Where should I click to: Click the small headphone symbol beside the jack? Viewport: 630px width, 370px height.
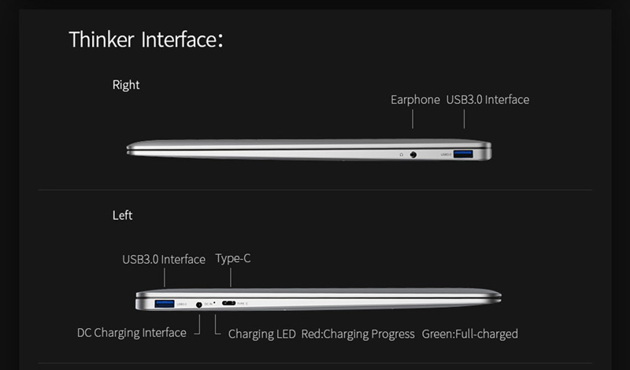pos(401,154)
